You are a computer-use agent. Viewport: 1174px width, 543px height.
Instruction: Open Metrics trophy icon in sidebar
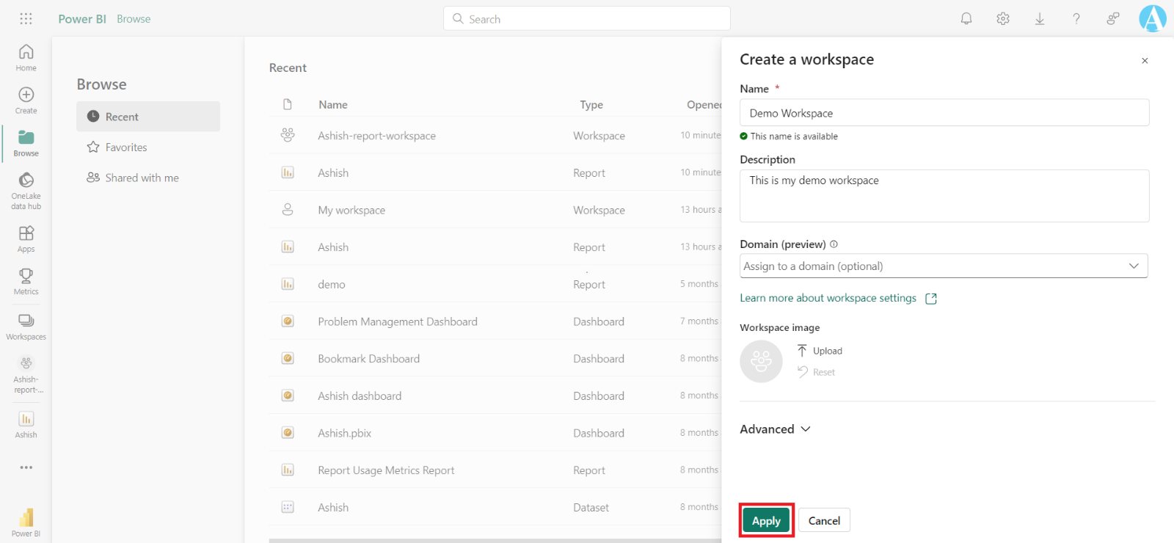[x=26, y=281]
